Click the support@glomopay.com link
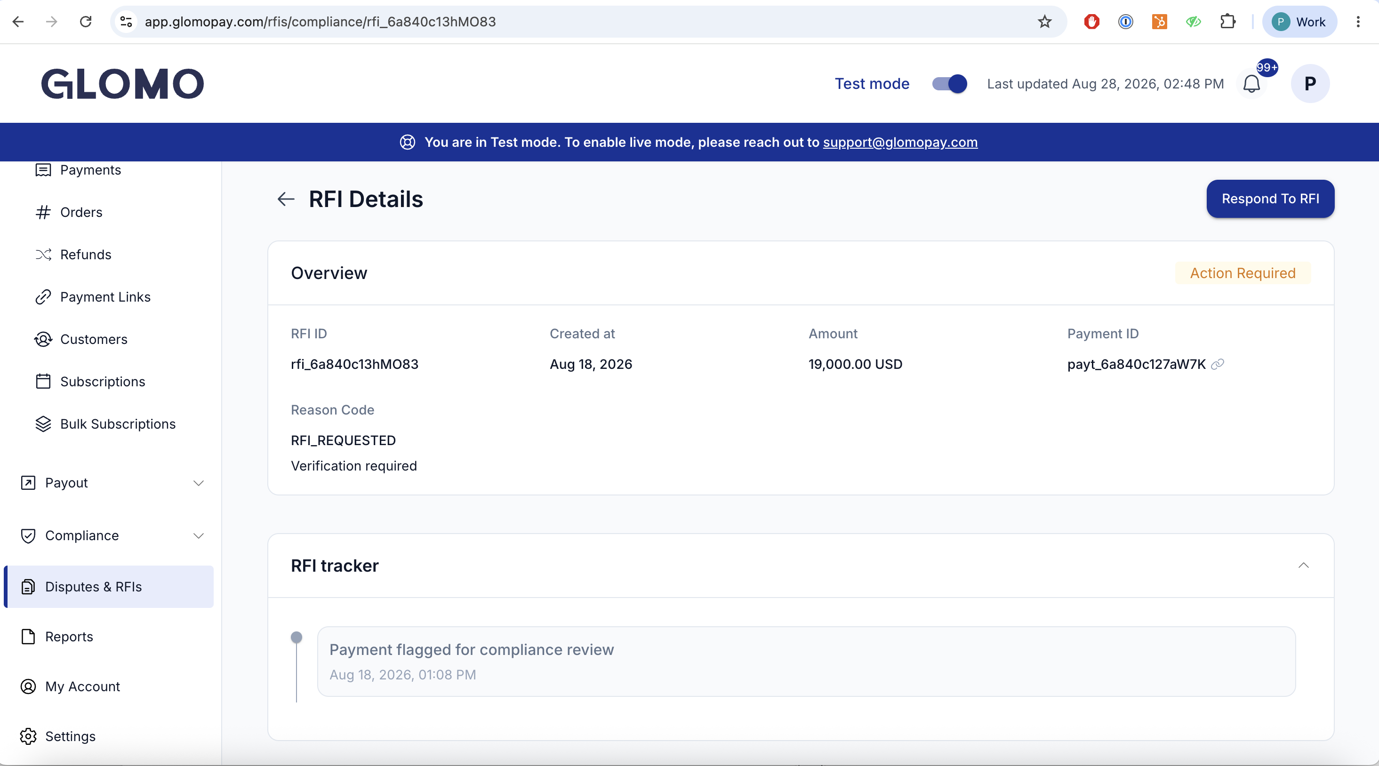Viewport: 1379px width, 766px height. [900, 143]
